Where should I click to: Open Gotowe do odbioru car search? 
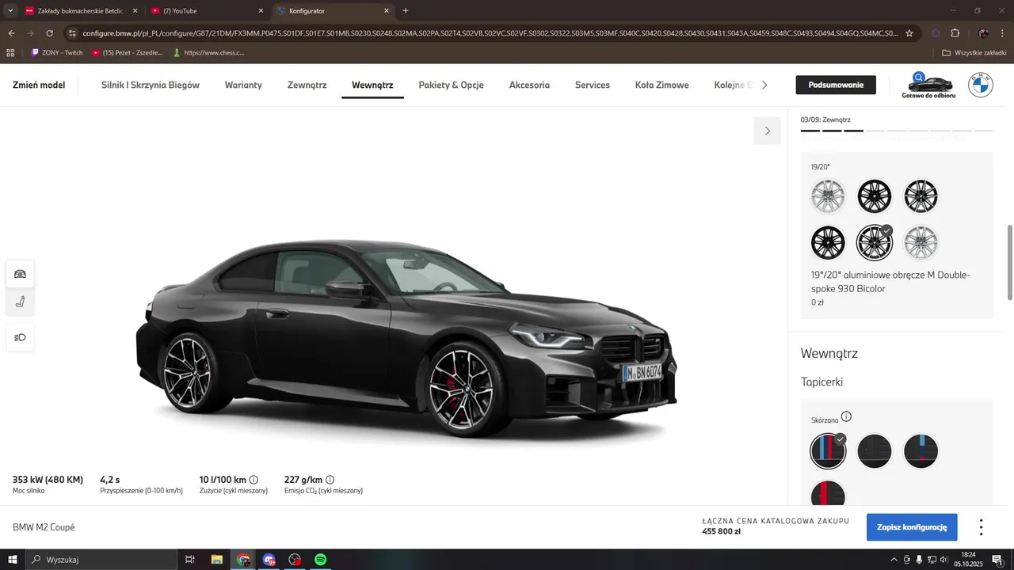(x=928, y=85)
